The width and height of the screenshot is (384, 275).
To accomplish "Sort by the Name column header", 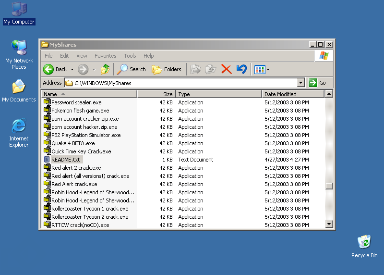I will [x=89, y=94].
